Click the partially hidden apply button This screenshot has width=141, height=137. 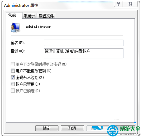point(98,128)
